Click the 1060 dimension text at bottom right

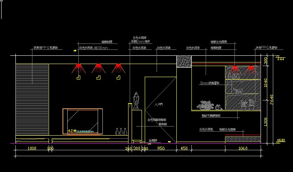coord(242,149)
